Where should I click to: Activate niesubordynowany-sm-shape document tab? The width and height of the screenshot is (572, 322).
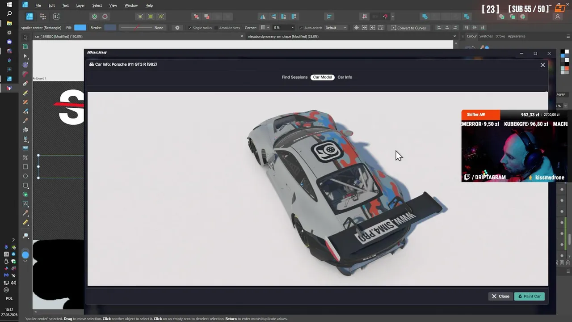point(283,36)
